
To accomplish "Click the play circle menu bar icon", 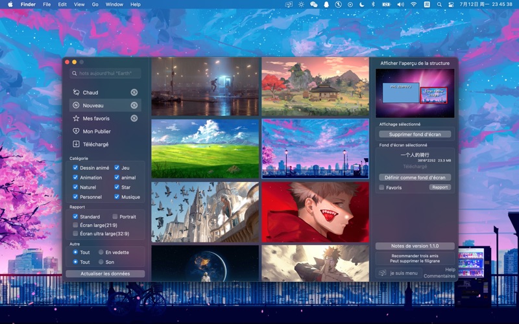I will click(x=350, y=5).
